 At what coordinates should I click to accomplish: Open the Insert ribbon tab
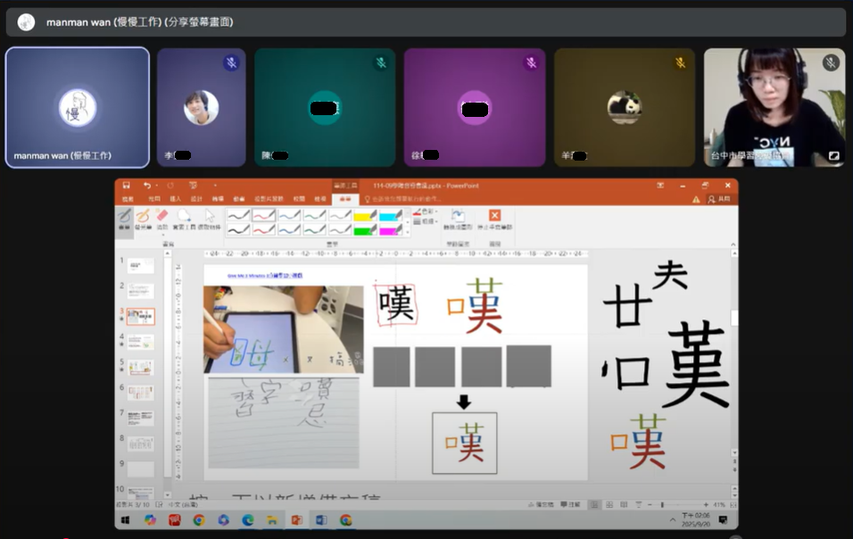pos(176,199)
